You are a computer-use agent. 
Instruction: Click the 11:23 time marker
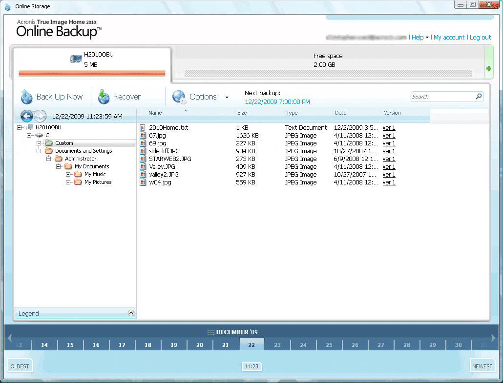251,366
